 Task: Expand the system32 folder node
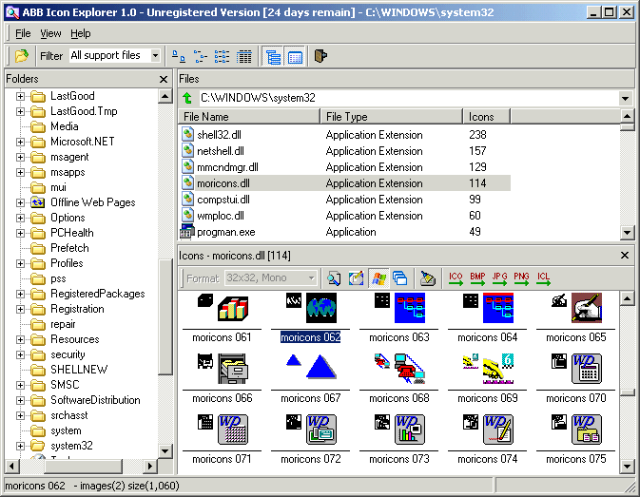[20, 446]
